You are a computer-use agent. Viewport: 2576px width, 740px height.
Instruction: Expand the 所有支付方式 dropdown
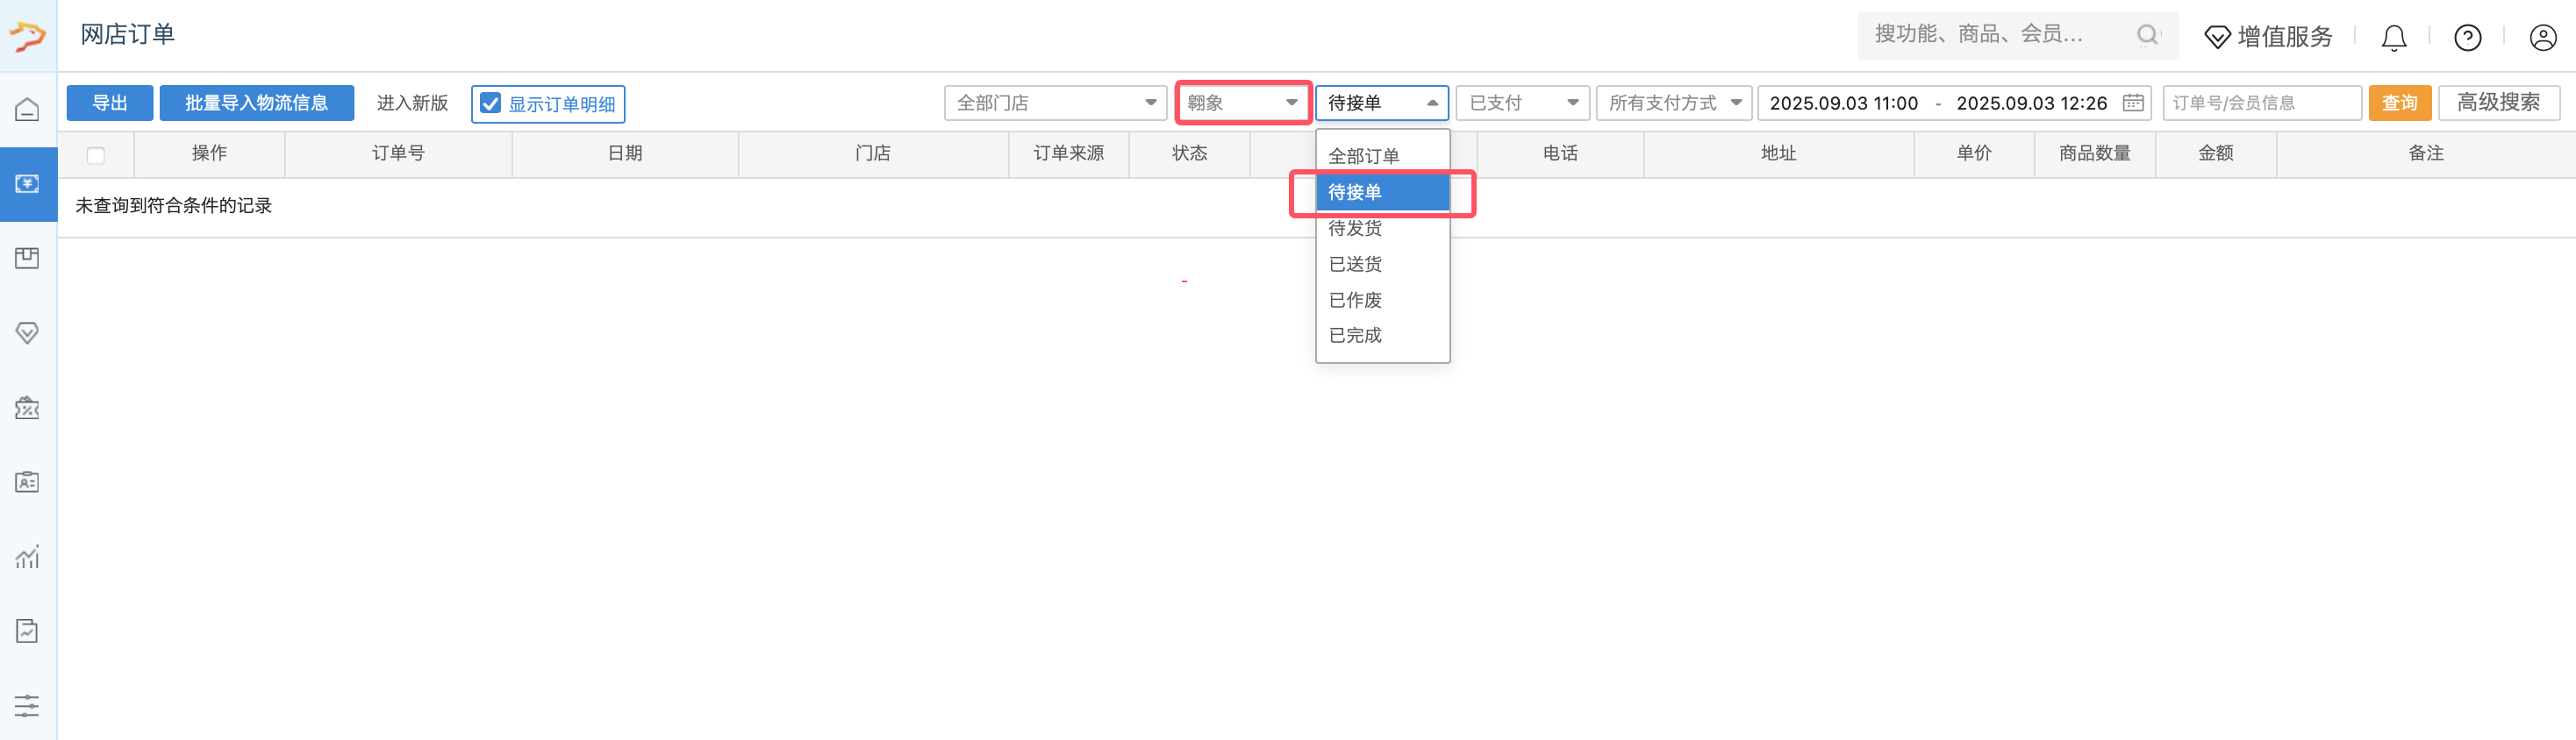(1673, 103)
